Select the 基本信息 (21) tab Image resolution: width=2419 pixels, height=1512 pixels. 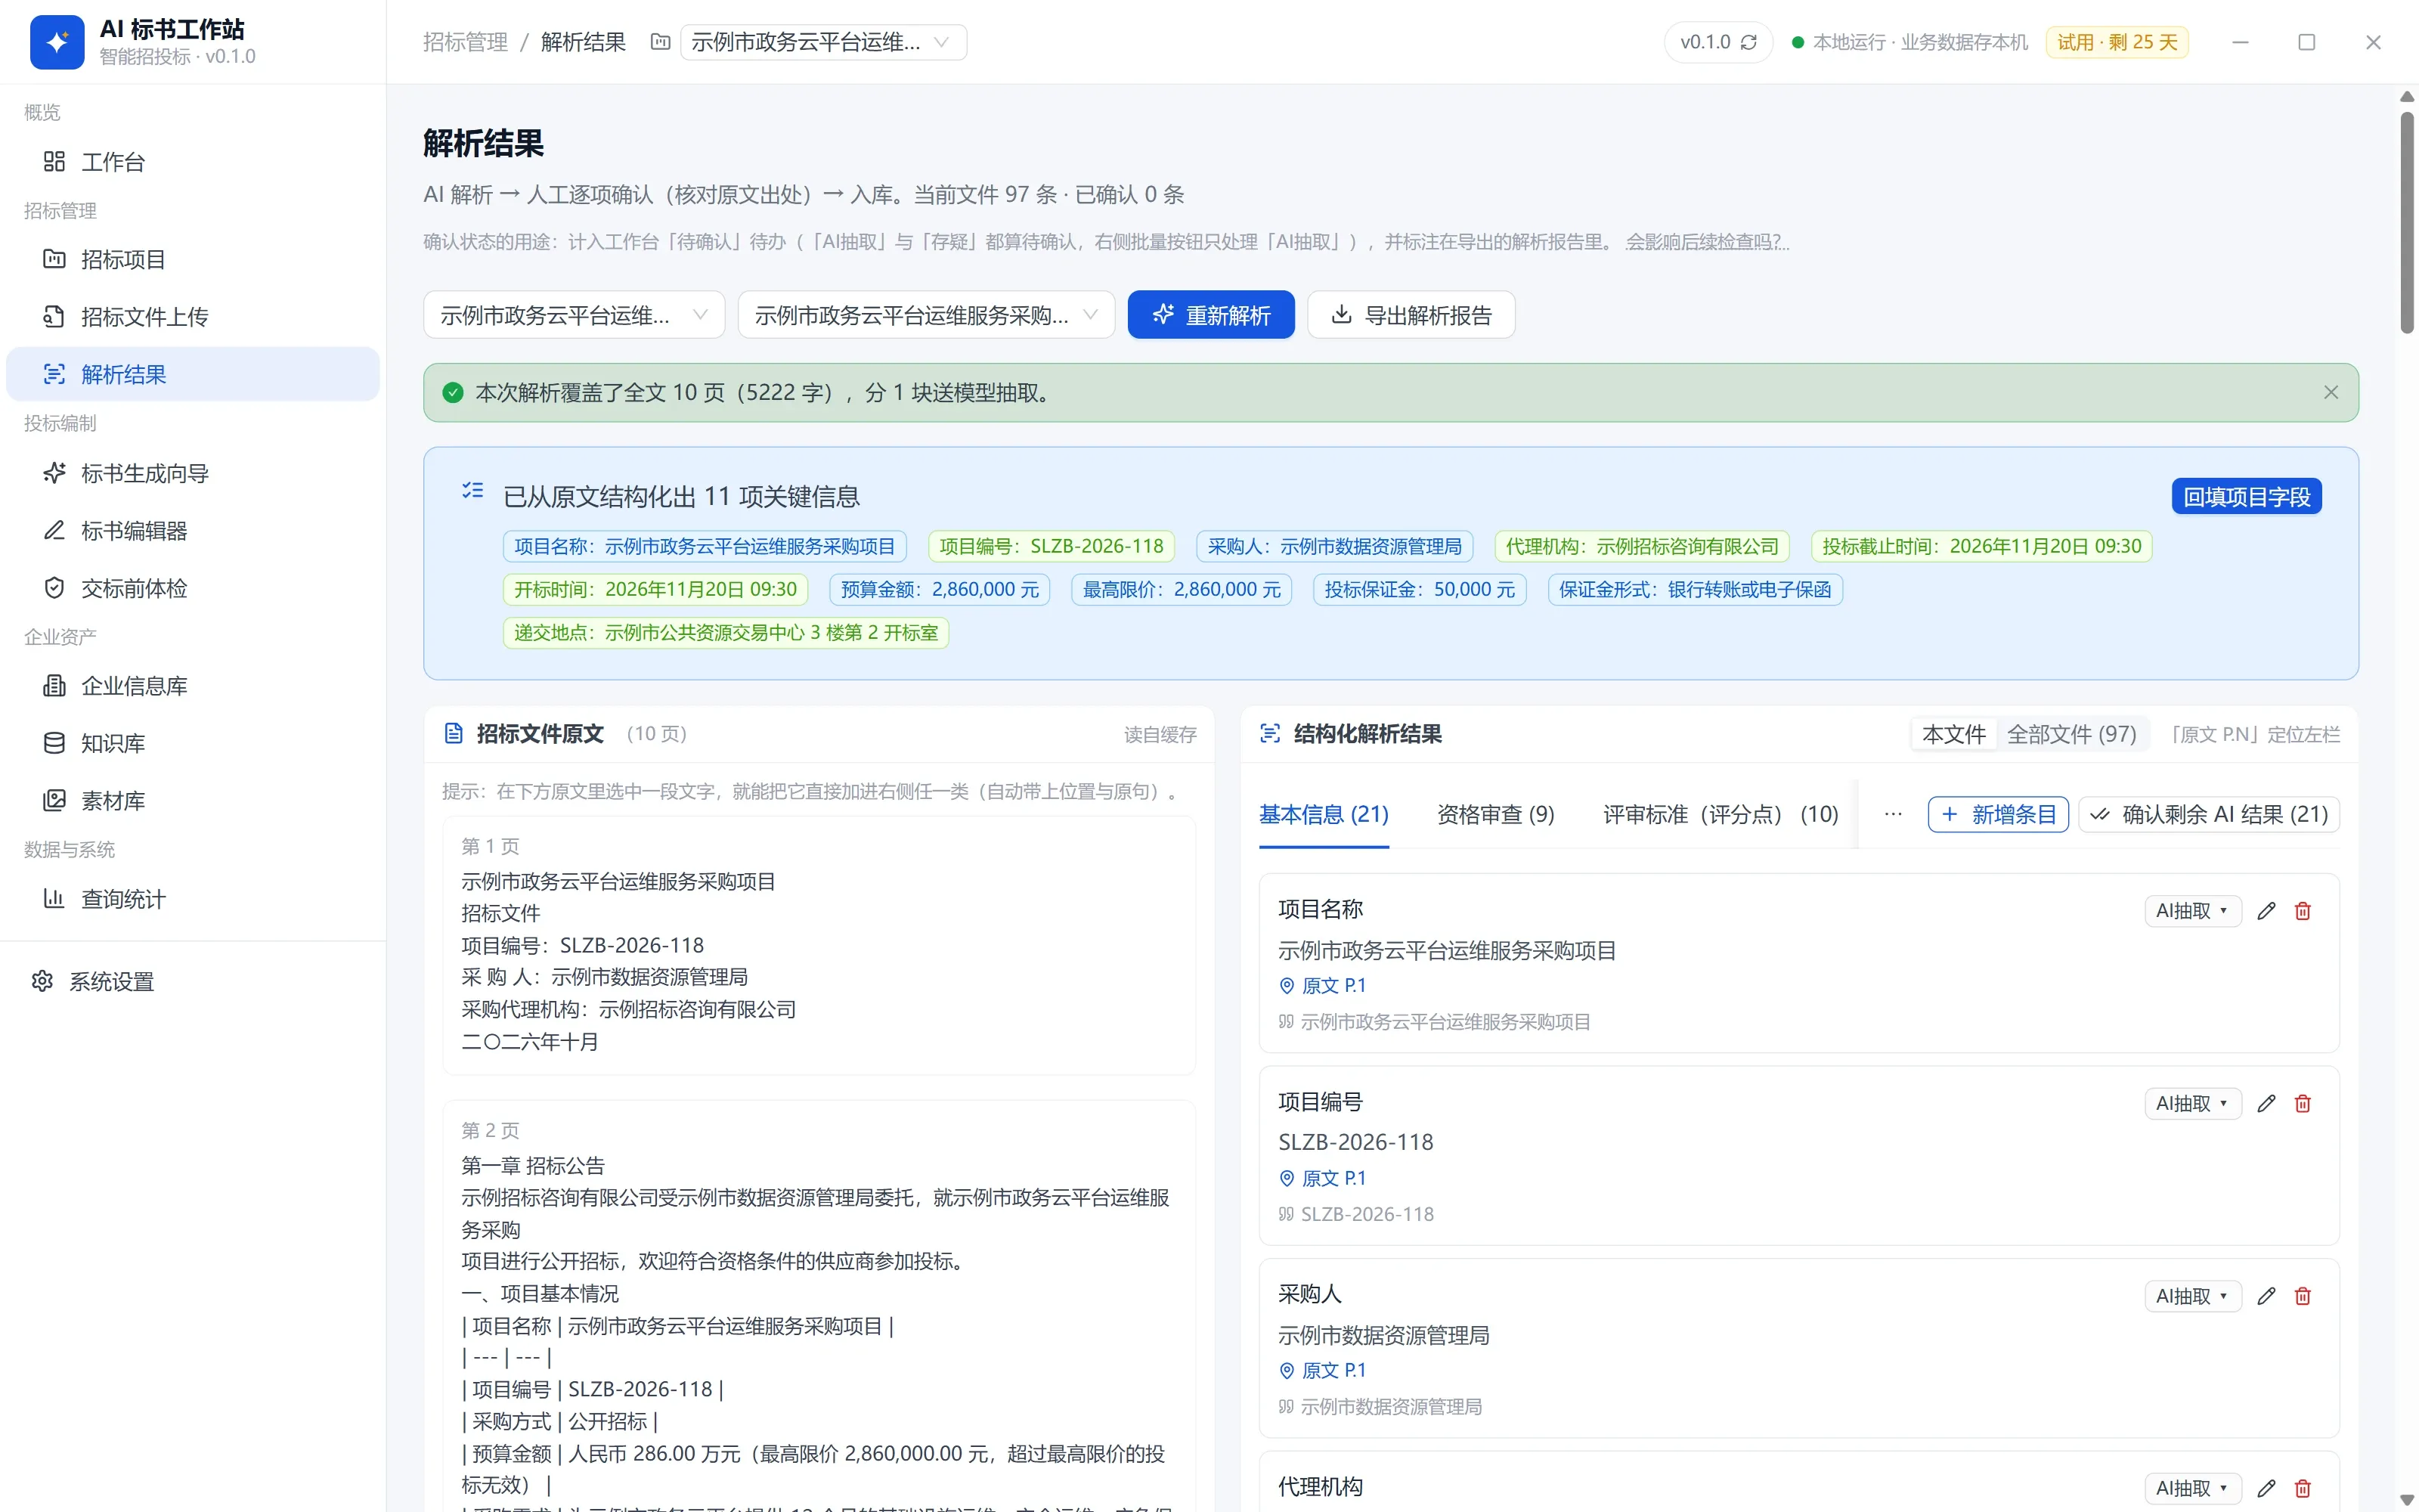coord(1324,815)
